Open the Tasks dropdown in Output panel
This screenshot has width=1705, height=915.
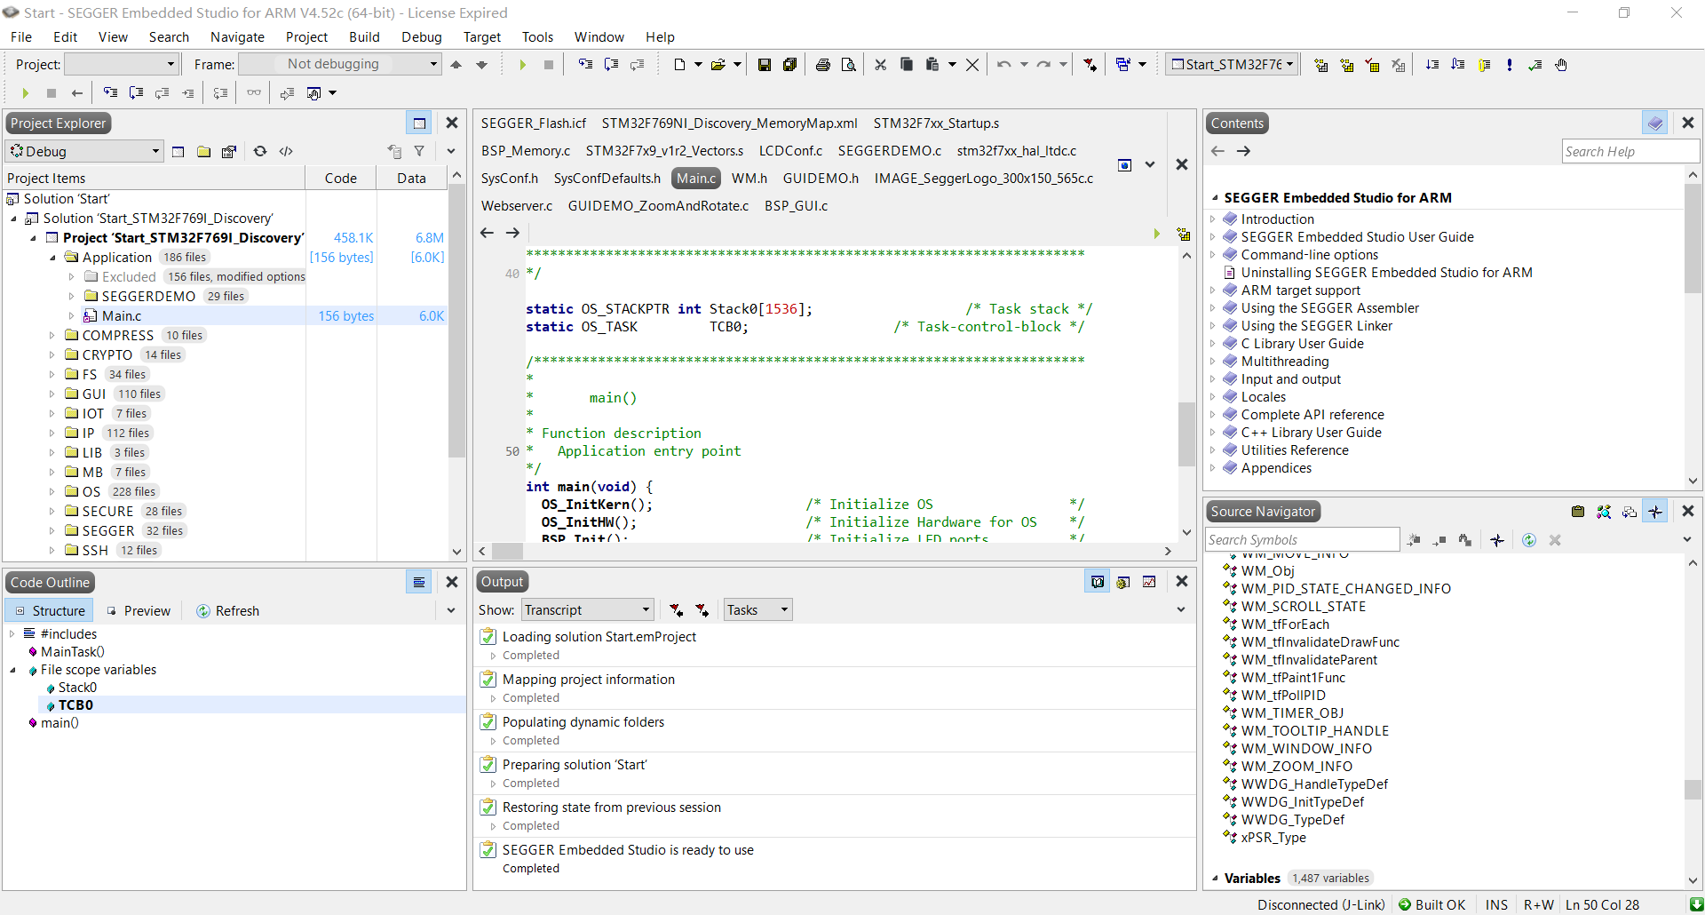click(x=757, y=609)
